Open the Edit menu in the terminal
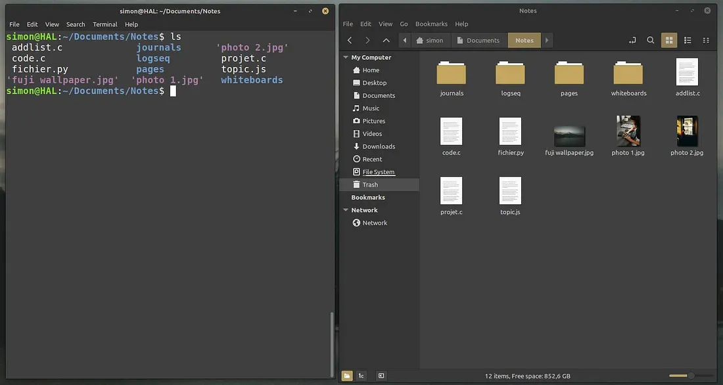723x385 pixels. pyautogui.click(x=32, y=24)
